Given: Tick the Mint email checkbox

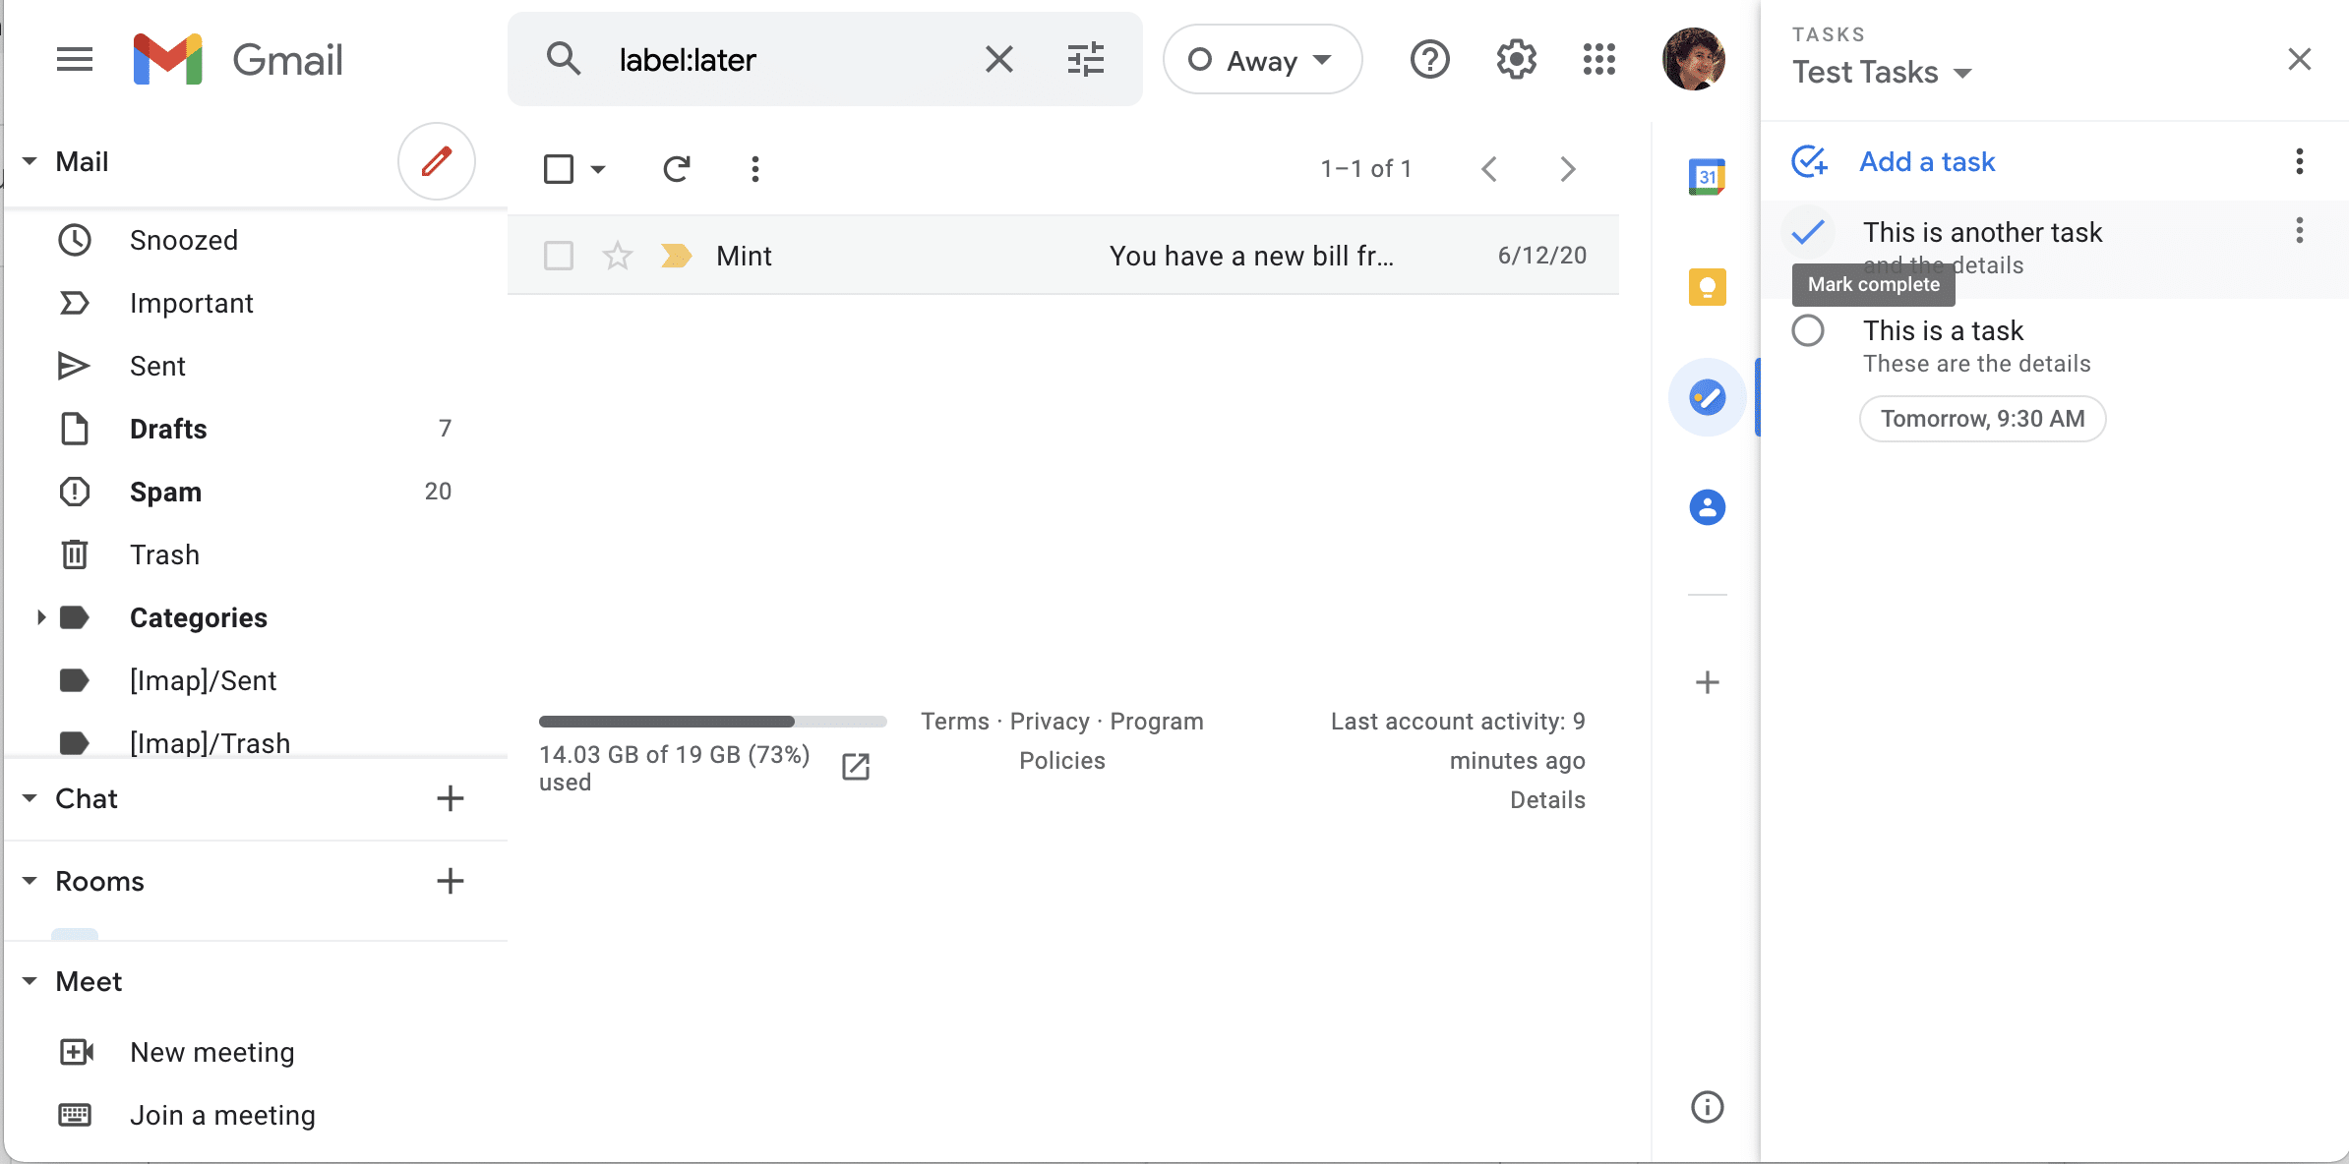Looking at the screenshot, I should pos(559,256).
